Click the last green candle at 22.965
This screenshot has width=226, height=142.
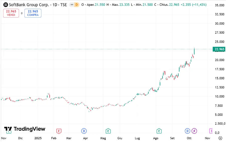click(x=194, y=51)
